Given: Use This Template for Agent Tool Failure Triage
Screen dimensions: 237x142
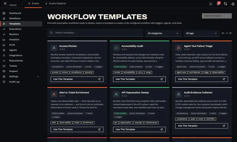Looking at the screenshot, I should (201, 79).
